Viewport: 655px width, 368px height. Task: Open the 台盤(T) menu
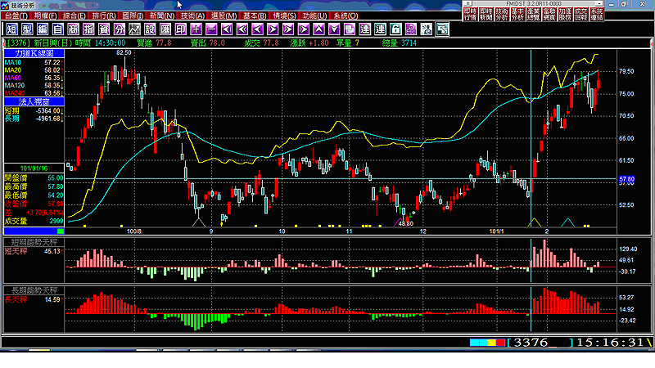16,16
